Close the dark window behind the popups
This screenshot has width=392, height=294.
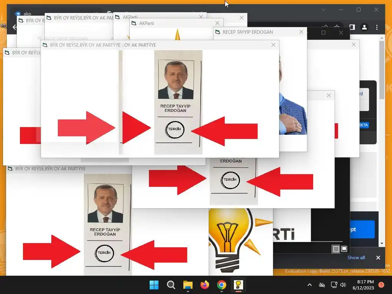pyautogui.click(x=341, y=33)
